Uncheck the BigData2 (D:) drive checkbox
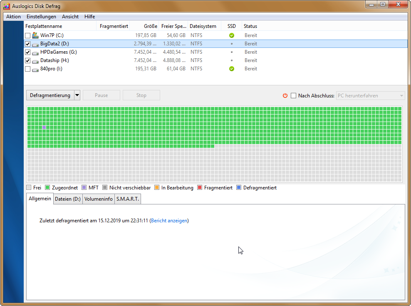 pyautogui.click(x=27, y=44)
